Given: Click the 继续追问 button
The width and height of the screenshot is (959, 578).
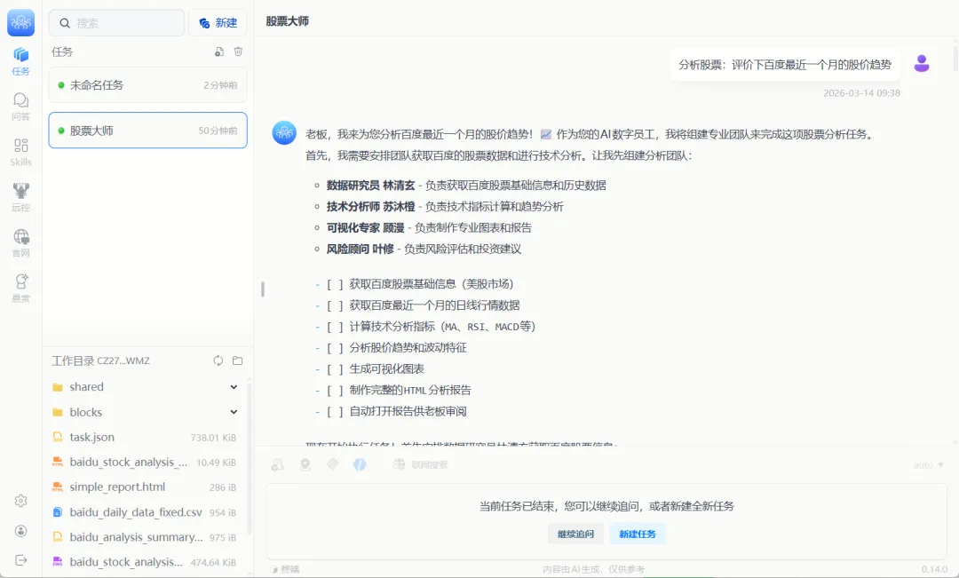Looking at the screenshot, I should 575,534.
